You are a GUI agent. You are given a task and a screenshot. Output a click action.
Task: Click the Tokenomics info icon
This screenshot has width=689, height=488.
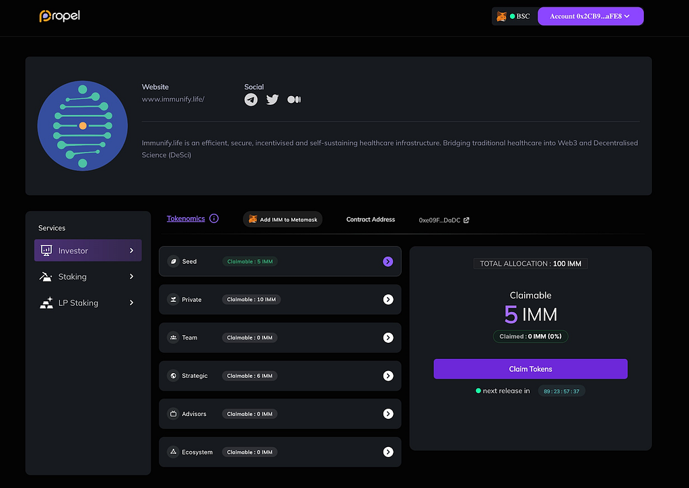[x=214, y=218]
